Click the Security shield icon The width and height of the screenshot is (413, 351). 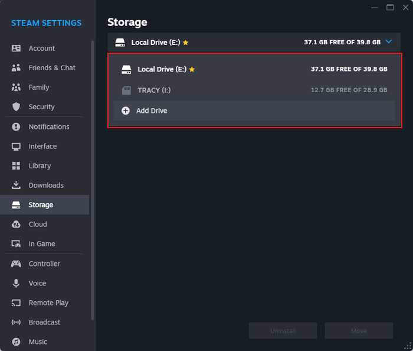tap(16, 107)
